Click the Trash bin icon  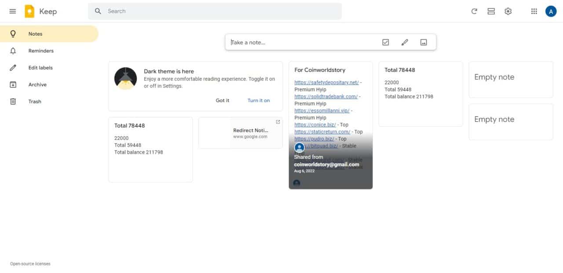[x=13, y=101]
